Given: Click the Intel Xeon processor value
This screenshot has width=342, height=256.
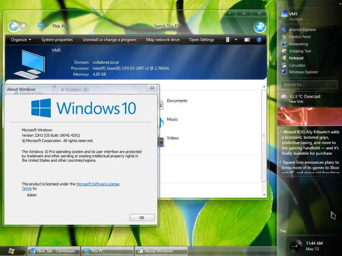Looking at the screenshot, I should (x=131, y=68).
